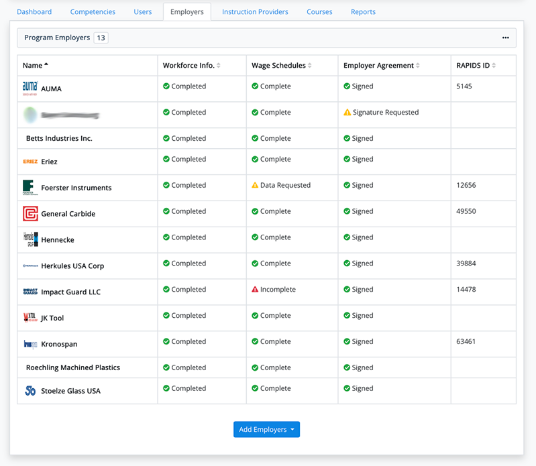Viewport: 536px width, 466px height.
Task: Click RAPIDS ID 5145
Action: pyautogui.click(x=464, y=86)
